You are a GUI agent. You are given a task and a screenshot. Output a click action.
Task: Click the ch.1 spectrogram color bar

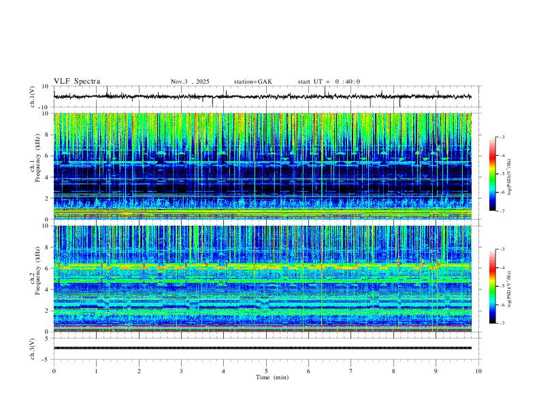(x=492, y=174)
